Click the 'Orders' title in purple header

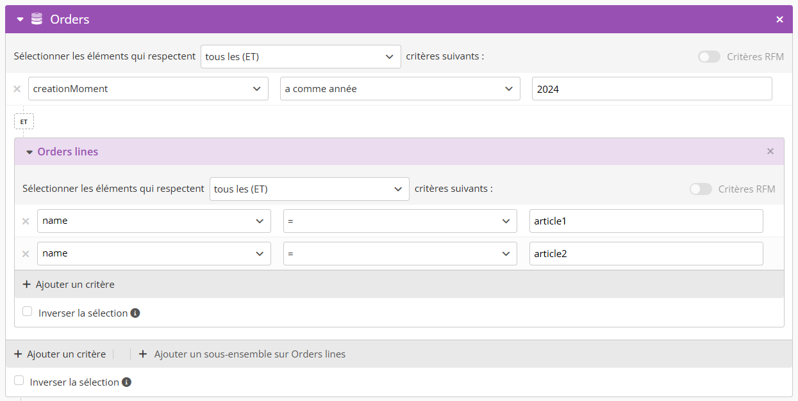[70, 19]
